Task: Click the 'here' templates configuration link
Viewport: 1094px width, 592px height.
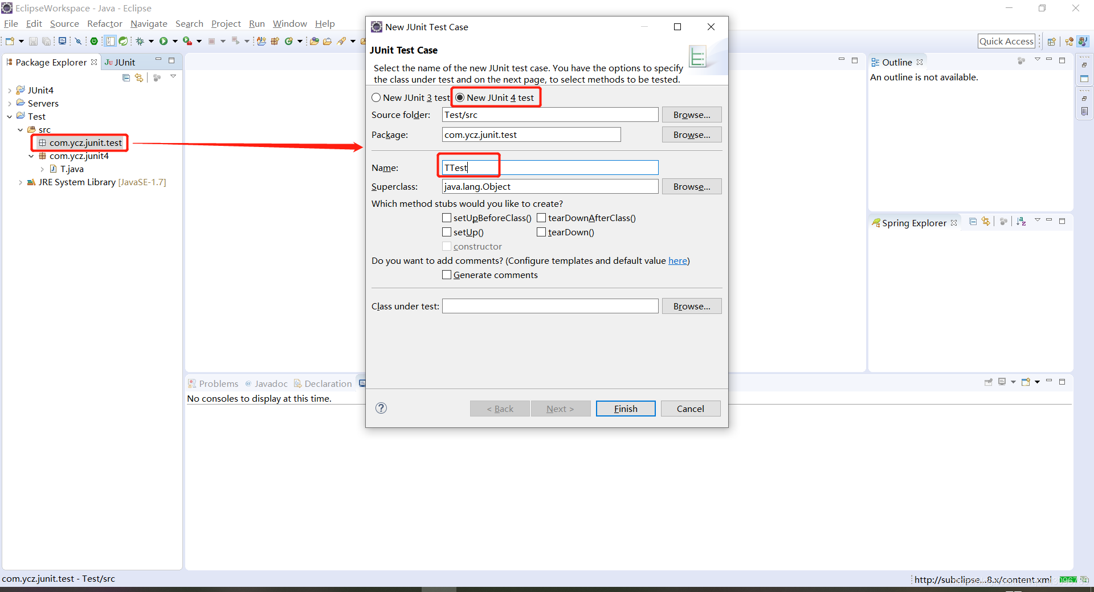Action: (x=677, y=260)
